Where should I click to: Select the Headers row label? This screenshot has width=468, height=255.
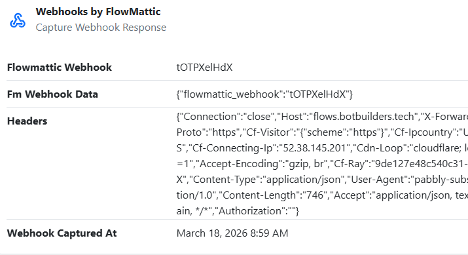[27, 121]
